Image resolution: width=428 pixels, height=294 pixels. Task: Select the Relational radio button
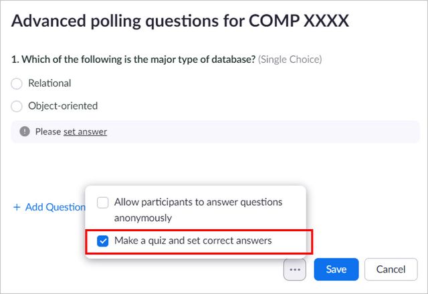[x=16, y=84]
